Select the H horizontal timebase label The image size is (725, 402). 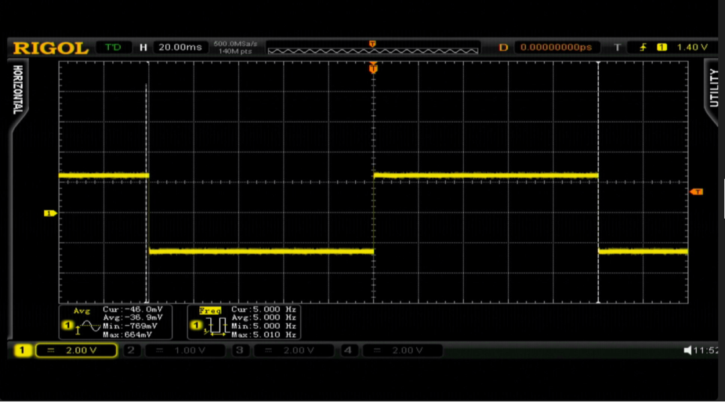pyautogui.click(x=144, y=48)
